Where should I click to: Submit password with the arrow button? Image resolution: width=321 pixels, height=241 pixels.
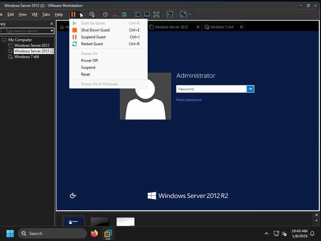[250, 89]
